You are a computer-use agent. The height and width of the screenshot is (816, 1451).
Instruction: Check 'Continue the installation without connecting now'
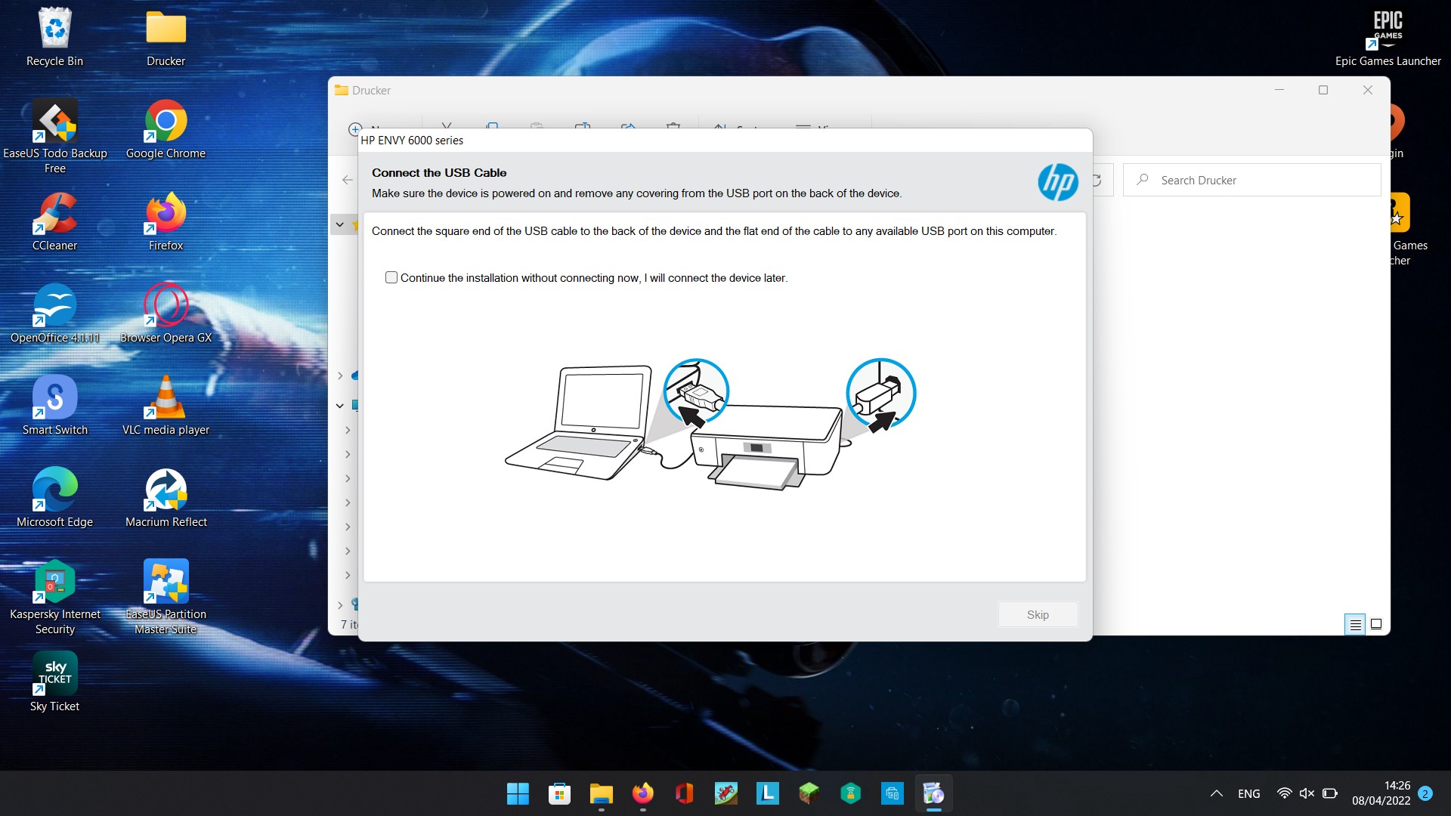(x=391, y=277)
